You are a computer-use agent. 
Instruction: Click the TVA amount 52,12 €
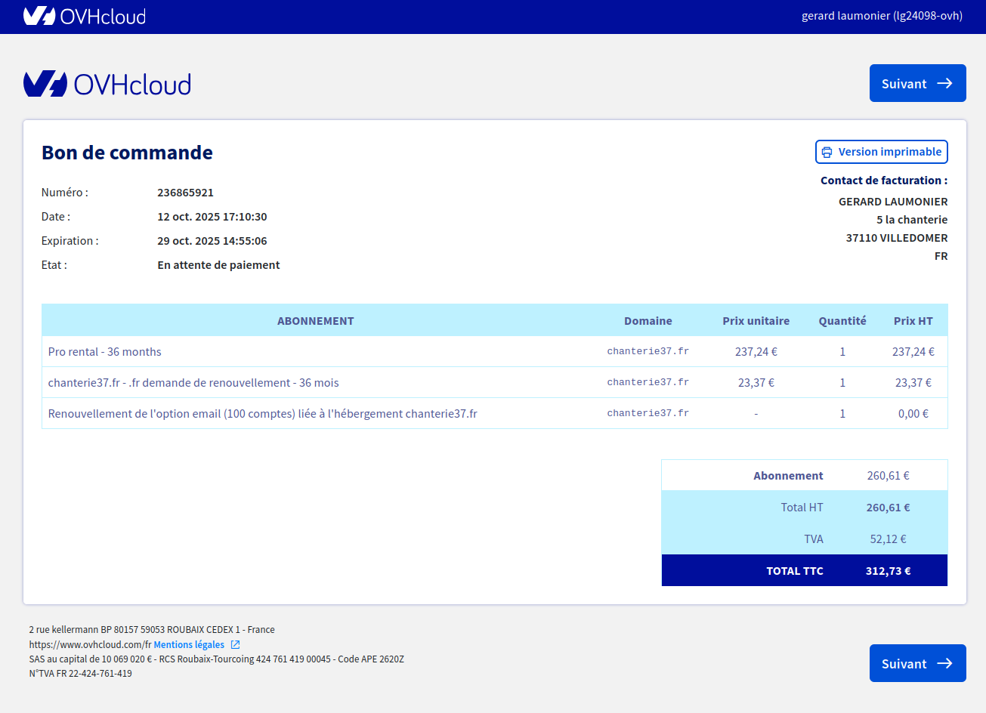tap(888, 539)
